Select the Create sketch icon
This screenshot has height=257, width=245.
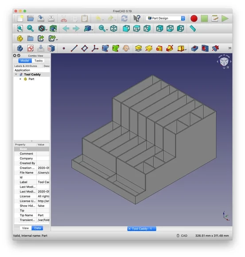point(31,48)
